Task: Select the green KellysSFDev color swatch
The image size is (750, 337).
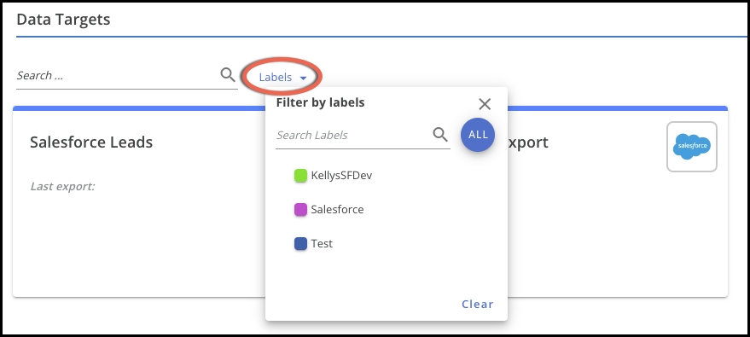Action: click(300, 176)
